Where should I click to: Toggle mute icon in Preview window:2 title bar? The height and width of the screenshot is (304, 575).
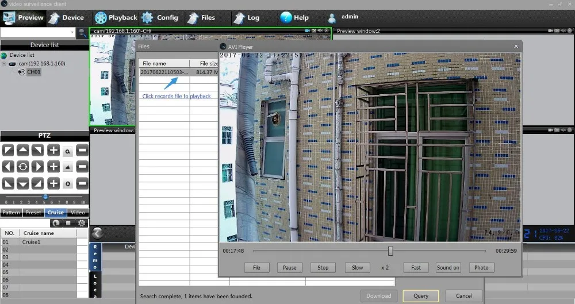[x=563, y=31]
